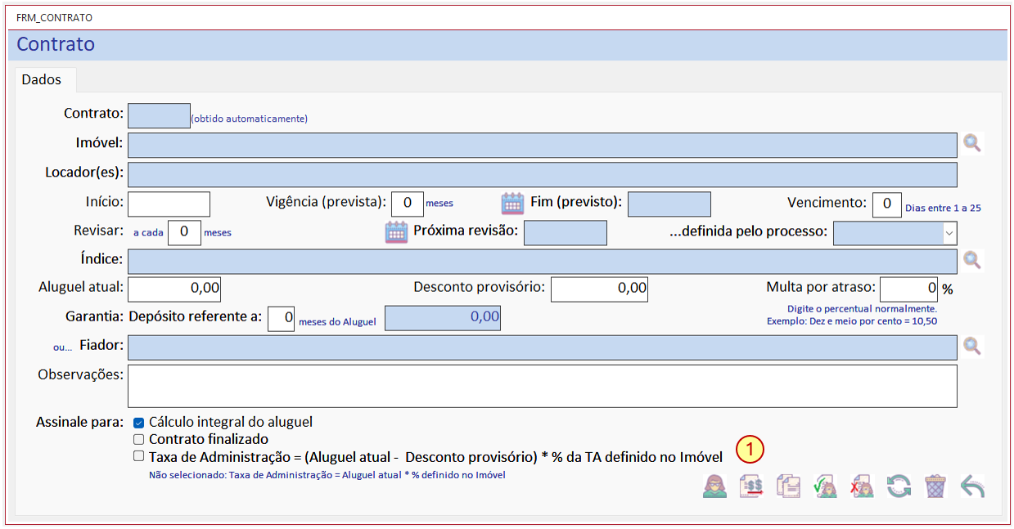Click the Desconto provisório value field
Screen dimensions: 1014x529
pyautogui.click(x=599, y=289)
